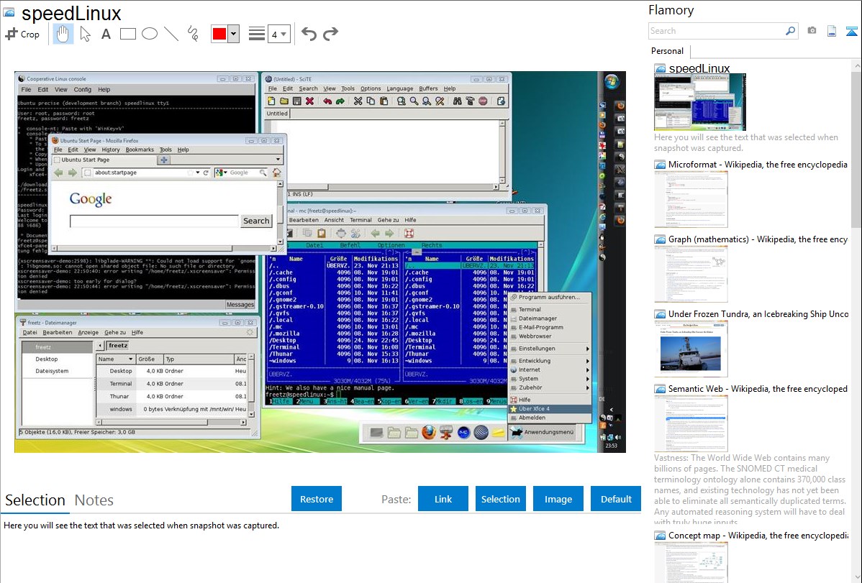Viewport: 862px width, 583px height.
Task: Click the Firefox home icon
Action: [x=276, y=173]
